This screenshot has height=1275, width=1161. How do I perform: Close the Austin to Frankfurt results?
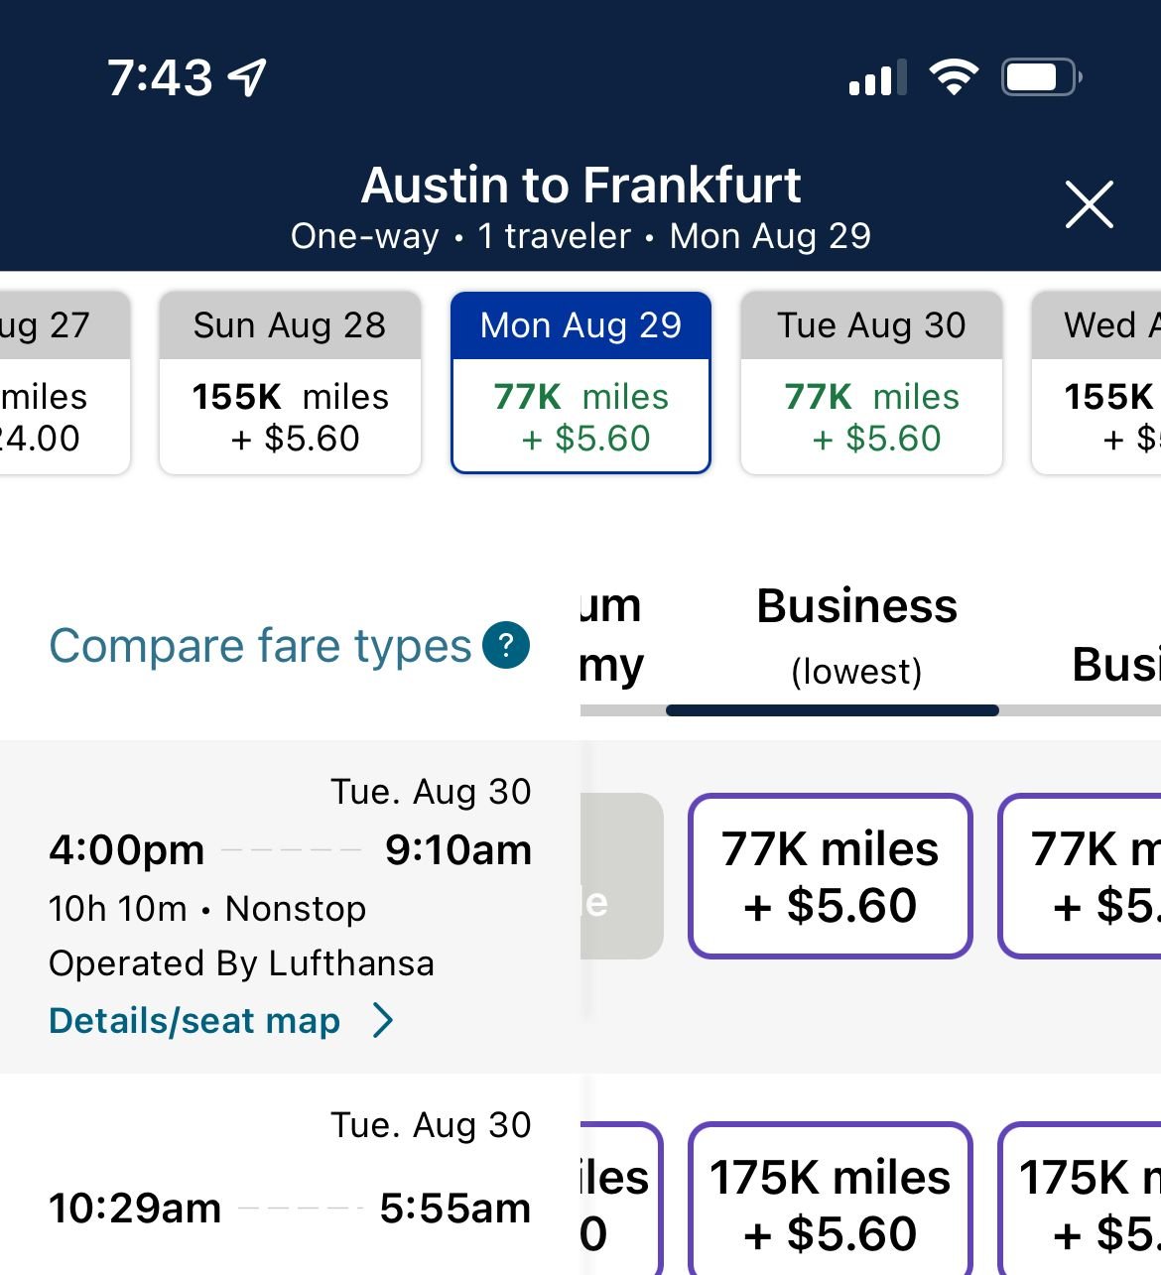click(x=1089, y=204)
